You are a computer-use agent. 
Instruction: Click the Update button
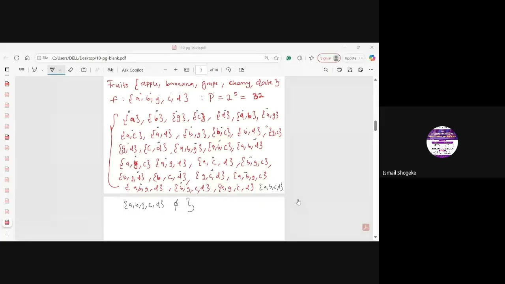350,58
